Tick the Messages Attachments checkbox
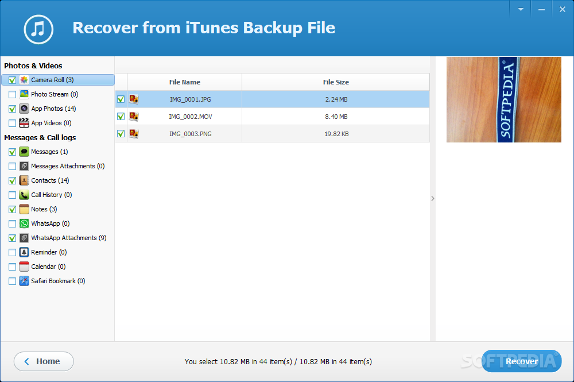 (x=12, y=166)
